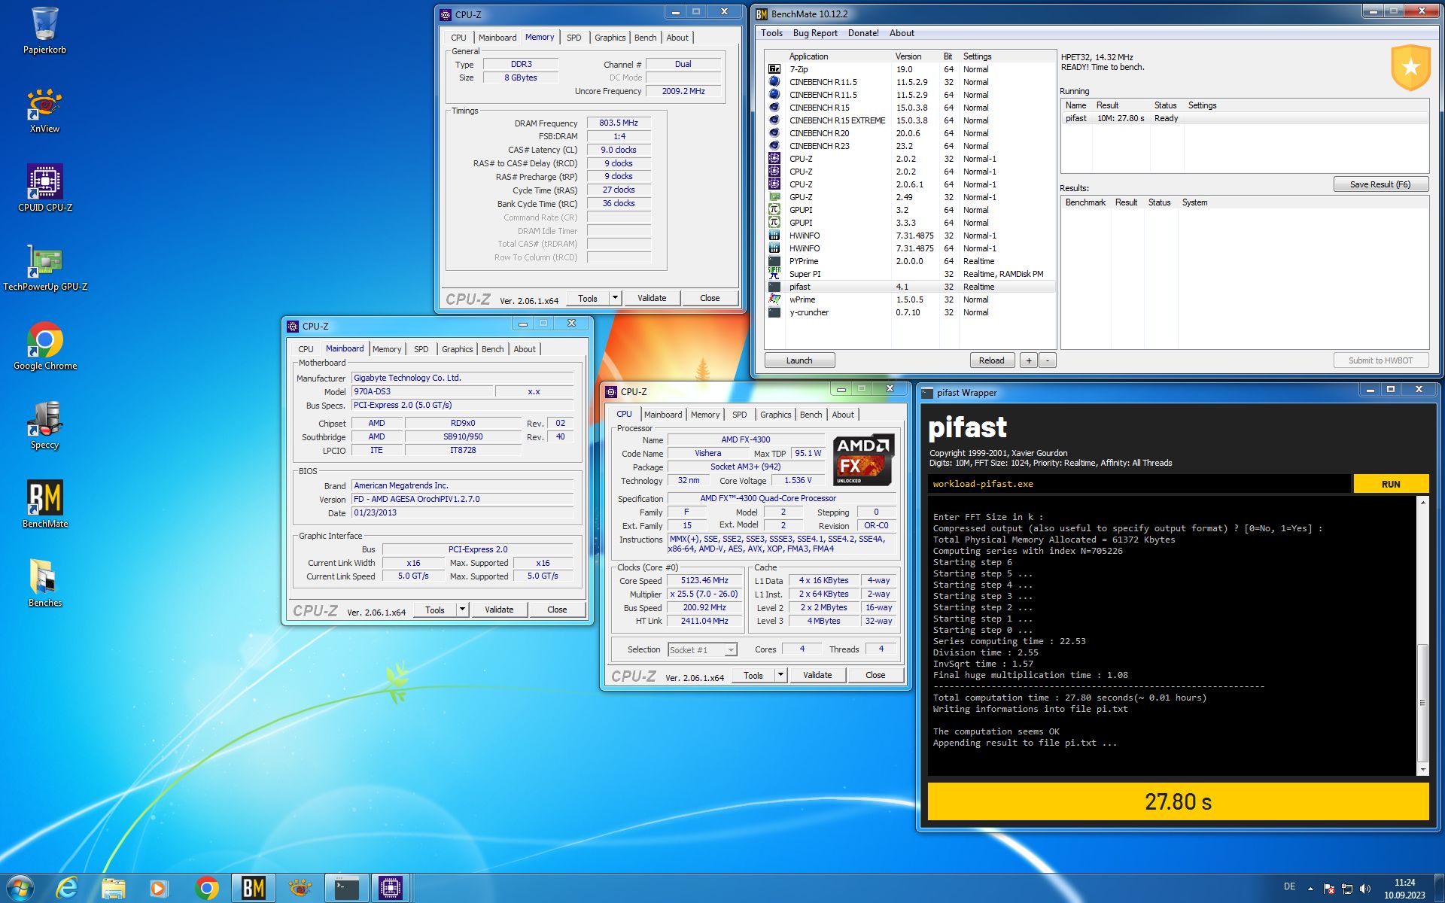This screenshot has height=903, width=1445.
Task: Open Papierkorb recycle bin desktop icon
Action: click(44, 32)
